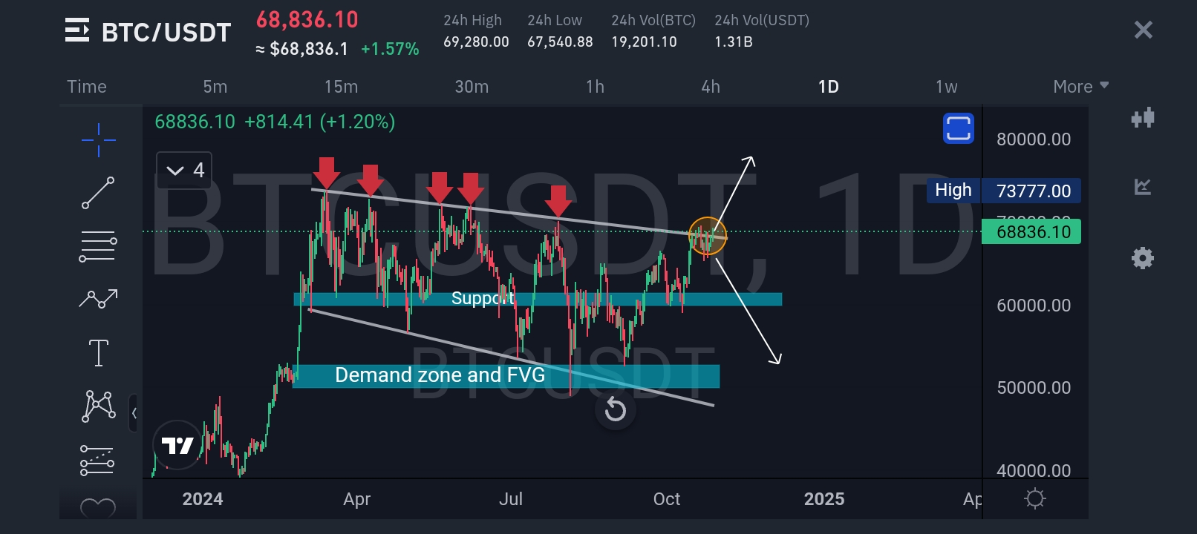Image resolution: width=1197 pixels, height=534 pixels.
Task: Select the 1D timeframe tab
Action: pos(829,87)
